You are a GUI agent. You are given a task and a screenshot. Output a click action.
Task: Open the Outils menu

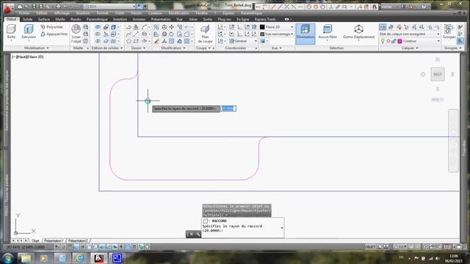pos(120,13)
